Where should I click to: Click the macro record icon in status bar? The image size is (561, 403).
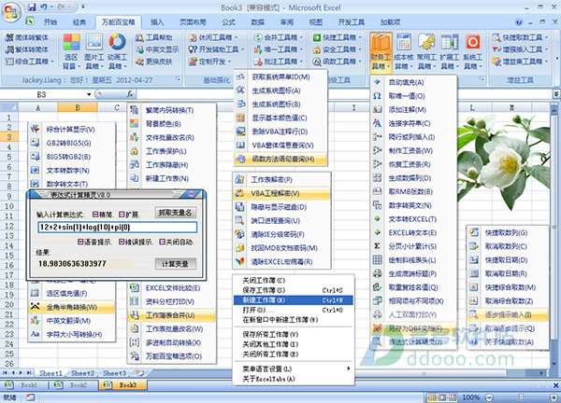[31, 397]
